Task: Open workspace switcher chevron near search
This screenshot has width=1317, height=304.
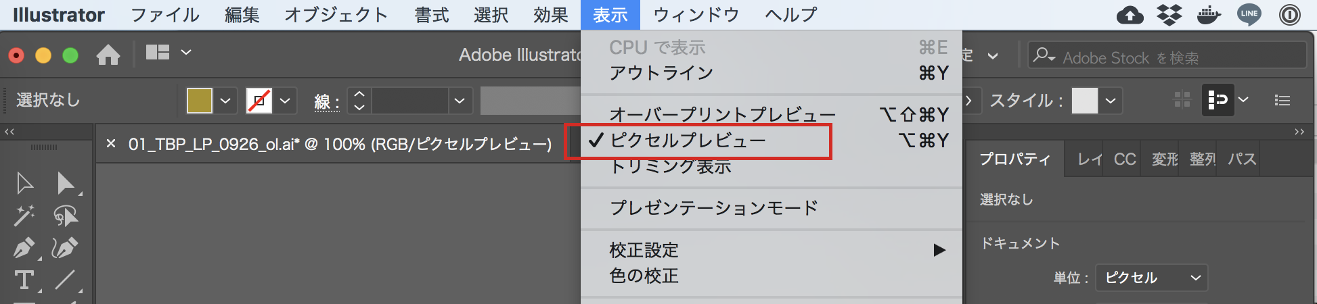Action: click(x=993, y=56)
